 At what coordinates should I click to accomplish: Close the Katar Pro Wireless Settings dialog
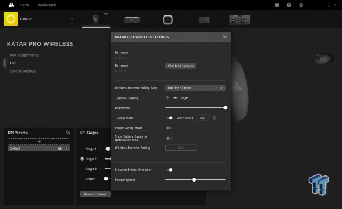(225, 37)
